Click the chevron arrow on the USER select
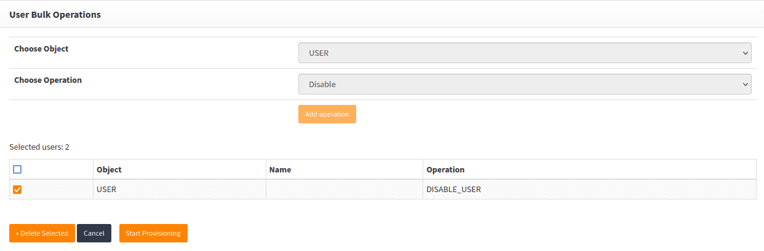The height and width of the screenshot is (251, 764). (745, 53)
